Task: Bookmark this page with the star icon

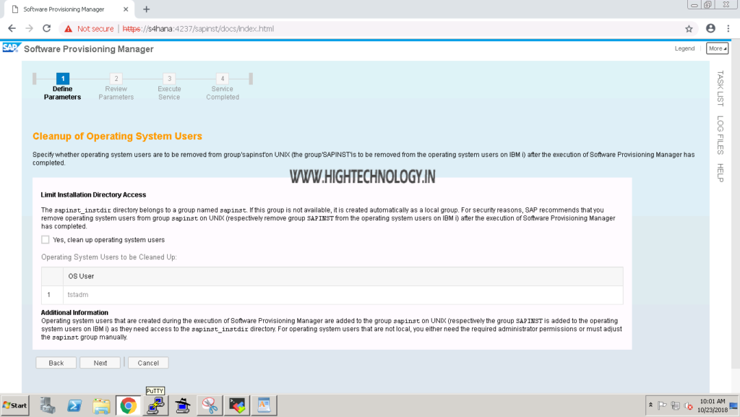Action: pos(689,29)
